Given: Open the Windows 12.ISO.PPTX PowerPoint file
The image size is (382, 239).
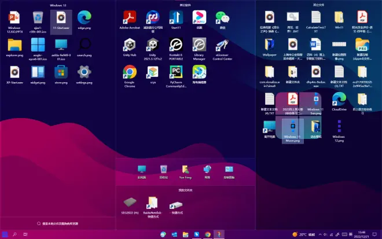Looking at the screenshot, I should tap(14, 22).
